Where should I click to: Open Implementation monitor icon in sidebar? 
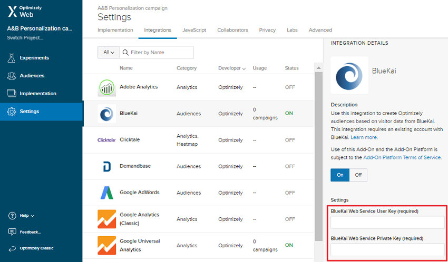[x=12, y=94]
